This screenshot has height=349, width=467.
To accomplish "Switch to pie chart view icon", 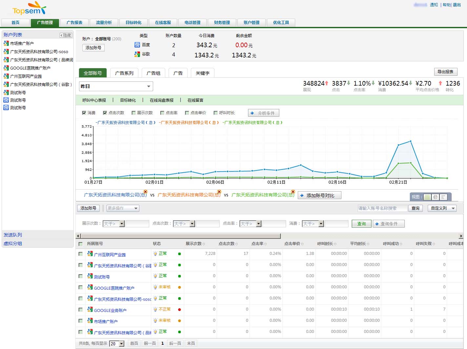I will click(x=435, y=197).
